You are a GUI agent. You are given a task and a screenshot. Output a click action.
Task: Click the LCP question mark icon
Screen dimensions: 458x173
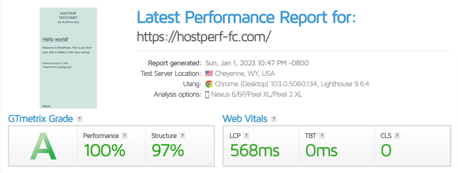pyautogui.click(x=247, y=136)
